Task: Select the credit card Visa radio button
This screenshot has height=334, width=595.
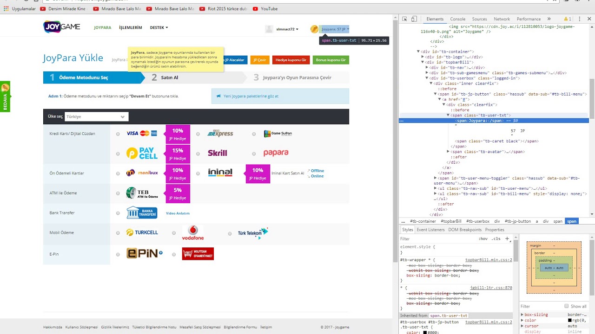Action: coord(118,134)
